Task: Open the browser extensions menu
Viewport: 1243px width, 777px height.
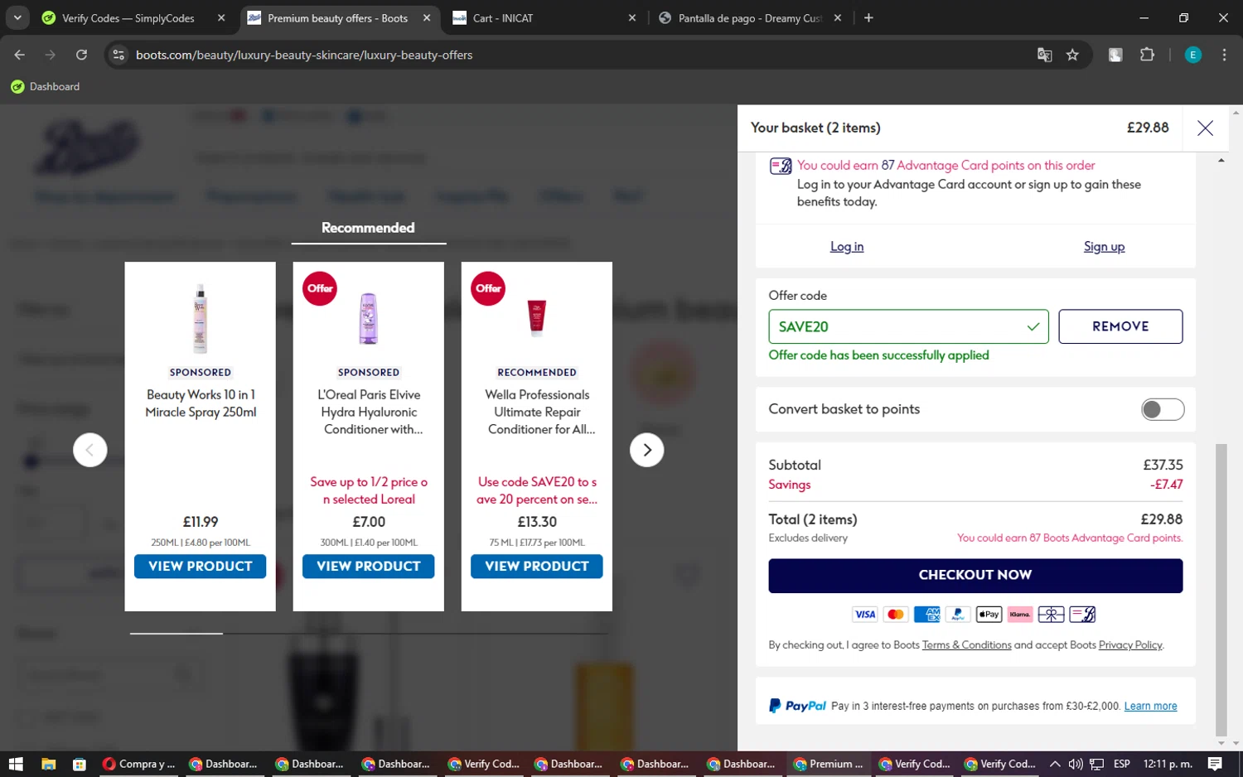Action: click(1147, 55)
